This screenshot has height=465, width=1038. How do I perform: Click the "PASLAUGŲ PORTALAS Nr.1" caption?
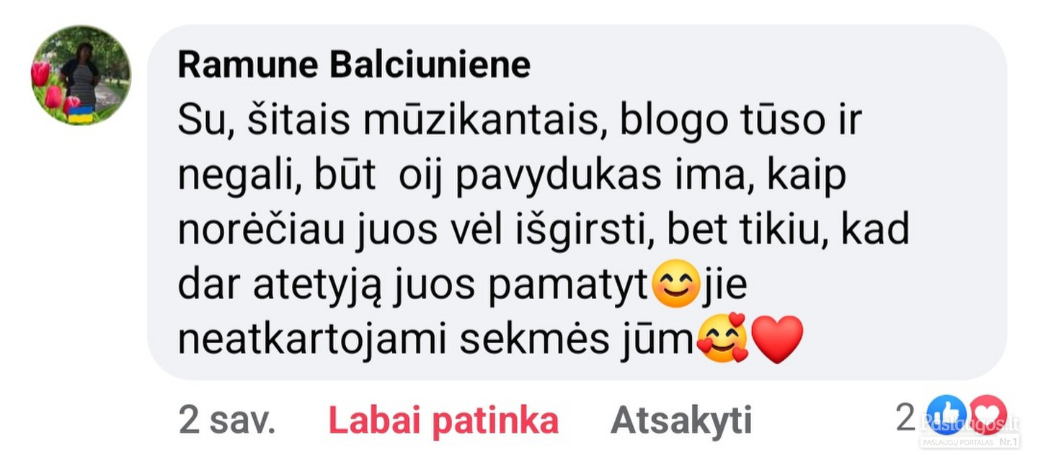click(x=970, y=442)
